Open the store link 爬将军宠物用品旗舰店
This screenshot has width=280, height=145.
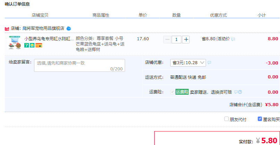tap(43, 28)
